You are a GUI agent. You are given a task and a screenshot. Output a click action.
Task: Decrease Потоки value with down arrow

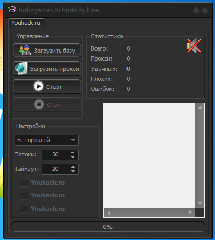(73, 157)
